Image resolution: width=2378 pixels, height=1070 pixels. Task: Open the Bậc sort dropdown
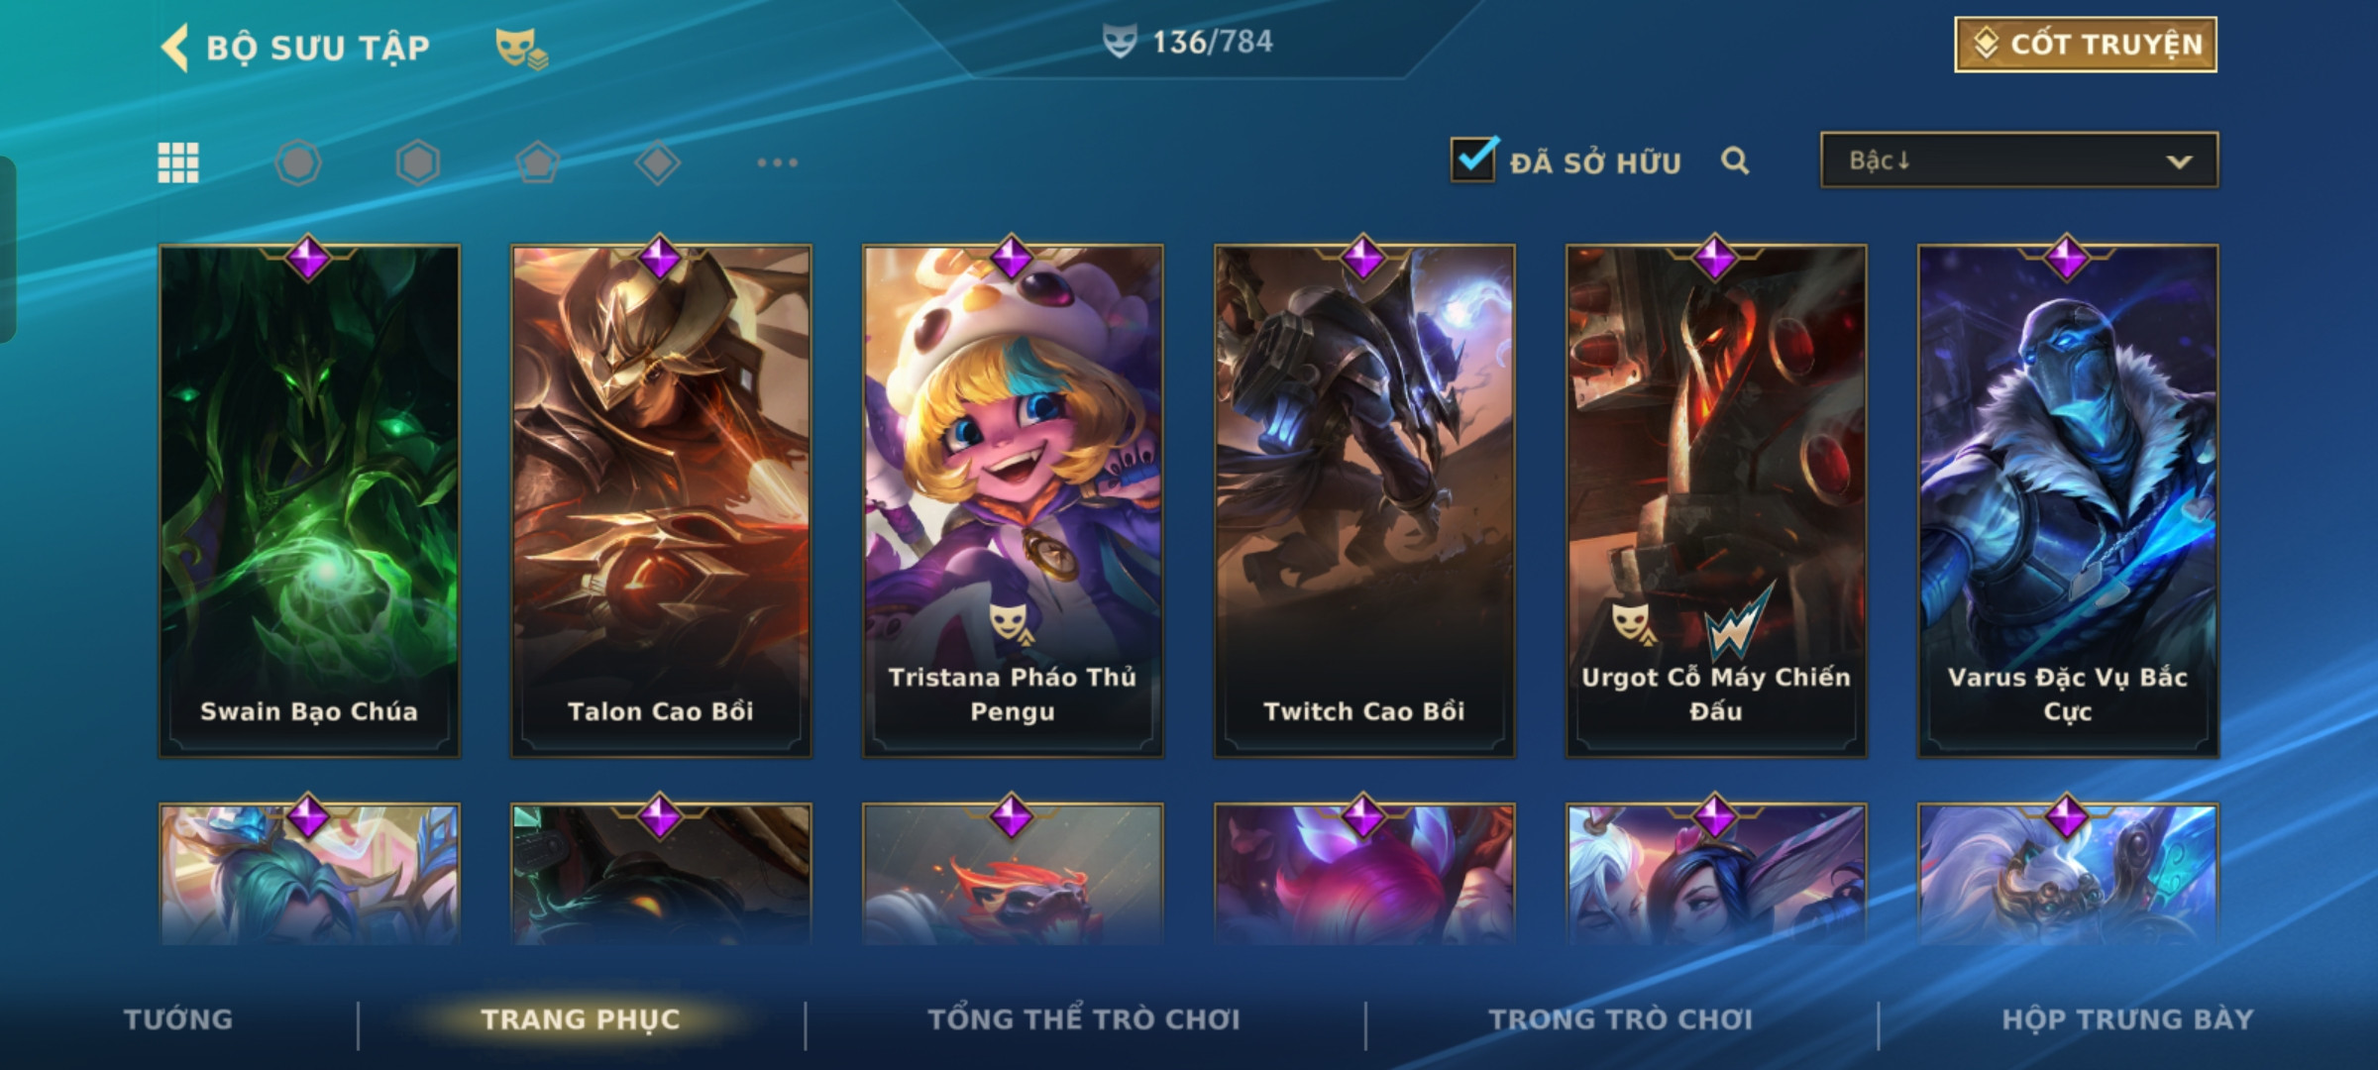tap(2018, 160)
